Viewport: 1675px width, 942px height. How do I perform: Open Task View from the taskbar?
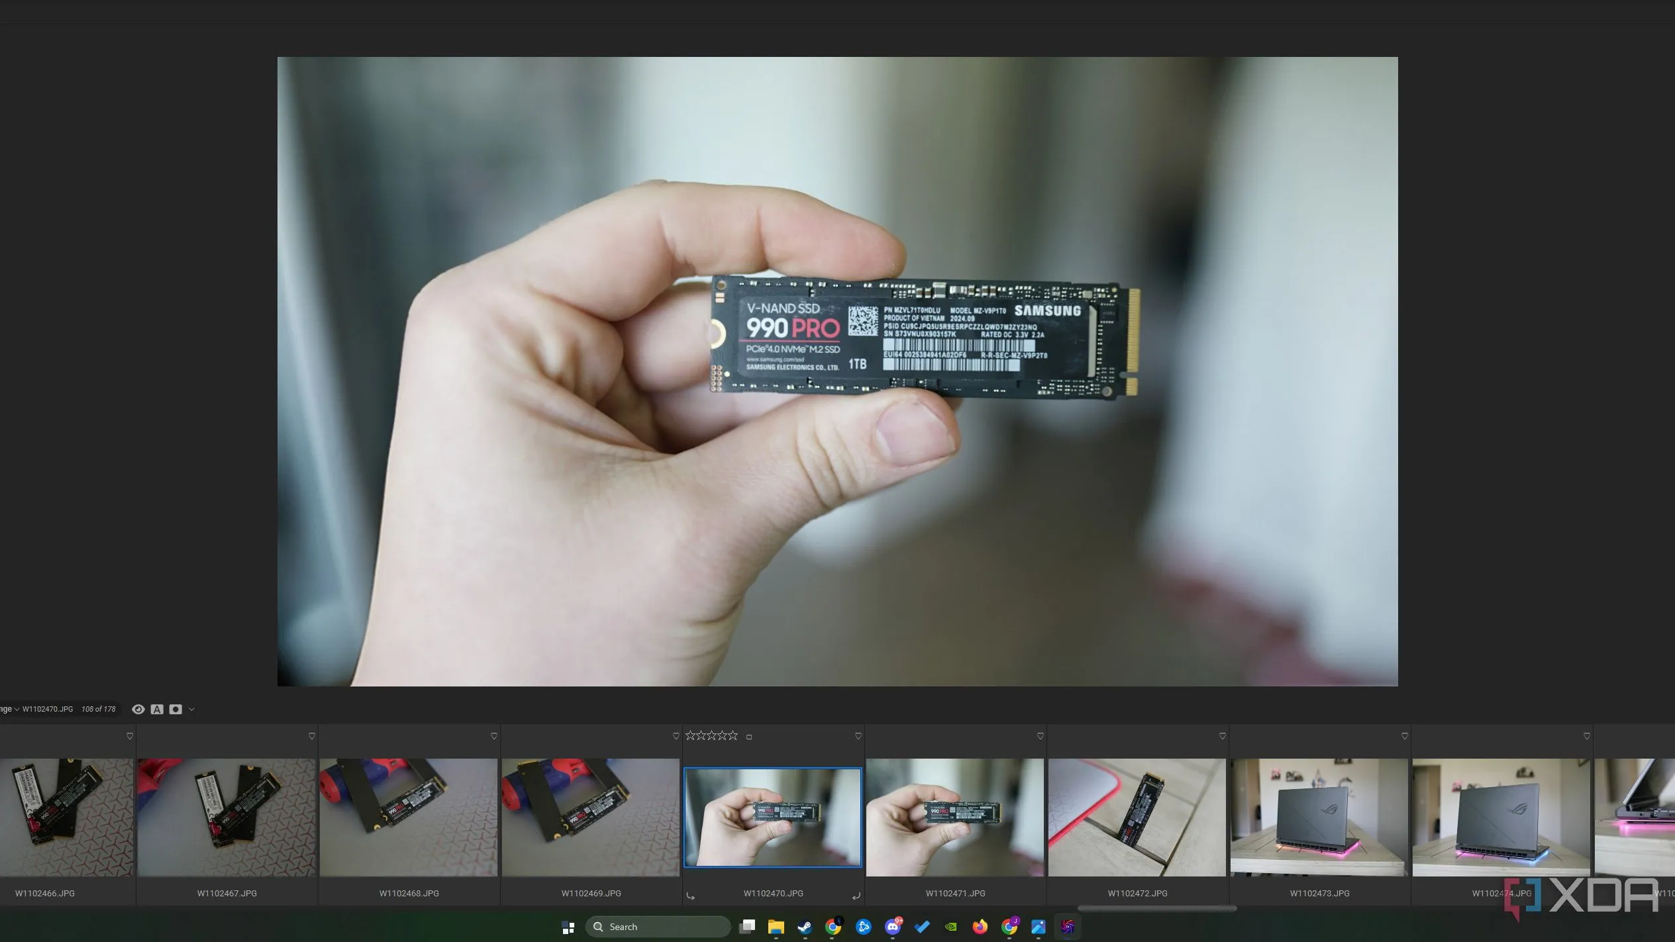click(x=747, y=927)
